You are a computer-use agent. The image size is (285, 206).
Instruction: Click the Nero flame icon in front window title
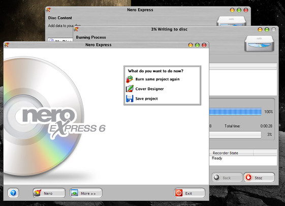click(x=7, y=45)
